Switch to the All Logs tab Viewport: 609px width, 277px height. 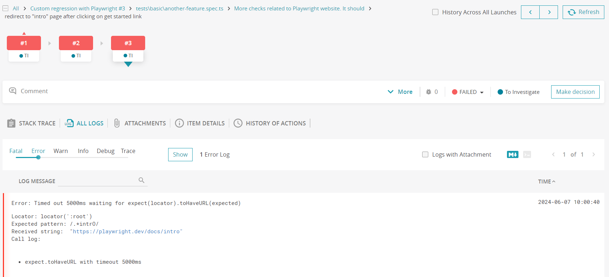pyautogui.click(x=84, y=123)
